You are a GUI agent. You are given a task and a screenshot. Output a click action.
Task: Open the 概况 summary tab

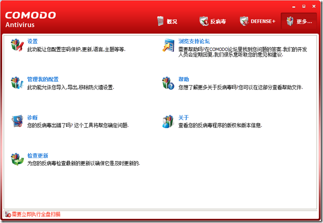[167, 21]
